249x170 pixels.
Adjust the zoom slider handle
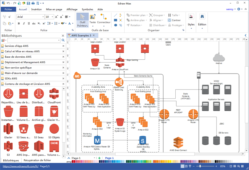pos(200,166)
